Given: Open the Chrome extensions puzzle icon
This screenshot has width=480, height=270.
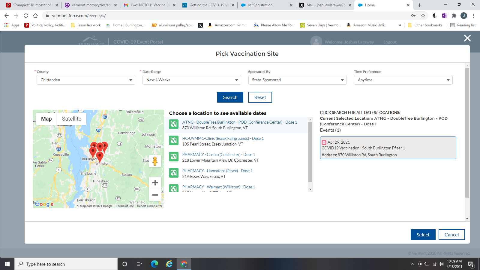Looking at the screenshot, I should point(454,16).
